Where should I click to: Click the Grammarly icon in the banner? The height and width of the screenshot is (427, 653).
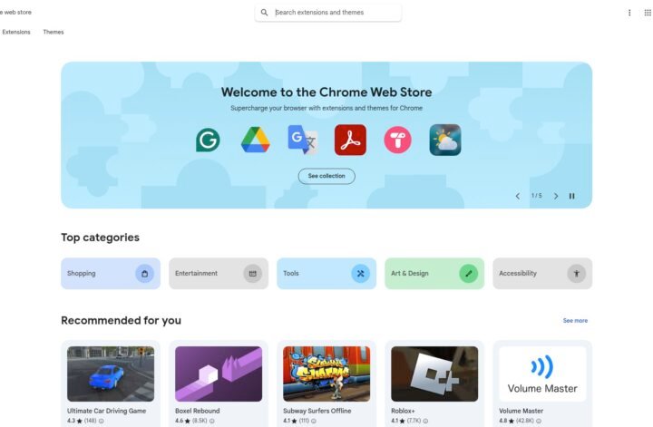(208, 141)
